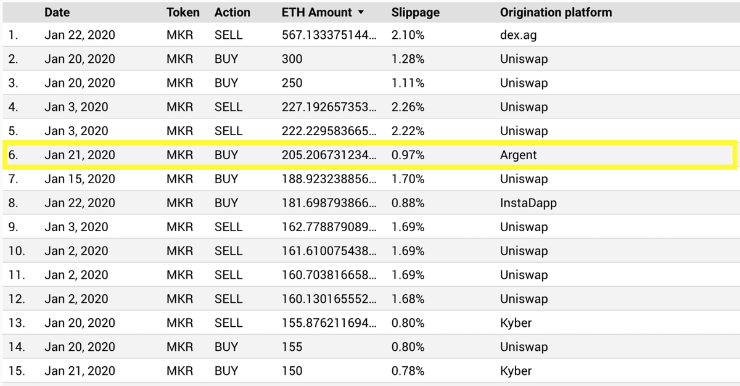740x386 pixels.
Task: Click the Origination platform column header
Action: [556, 12]
